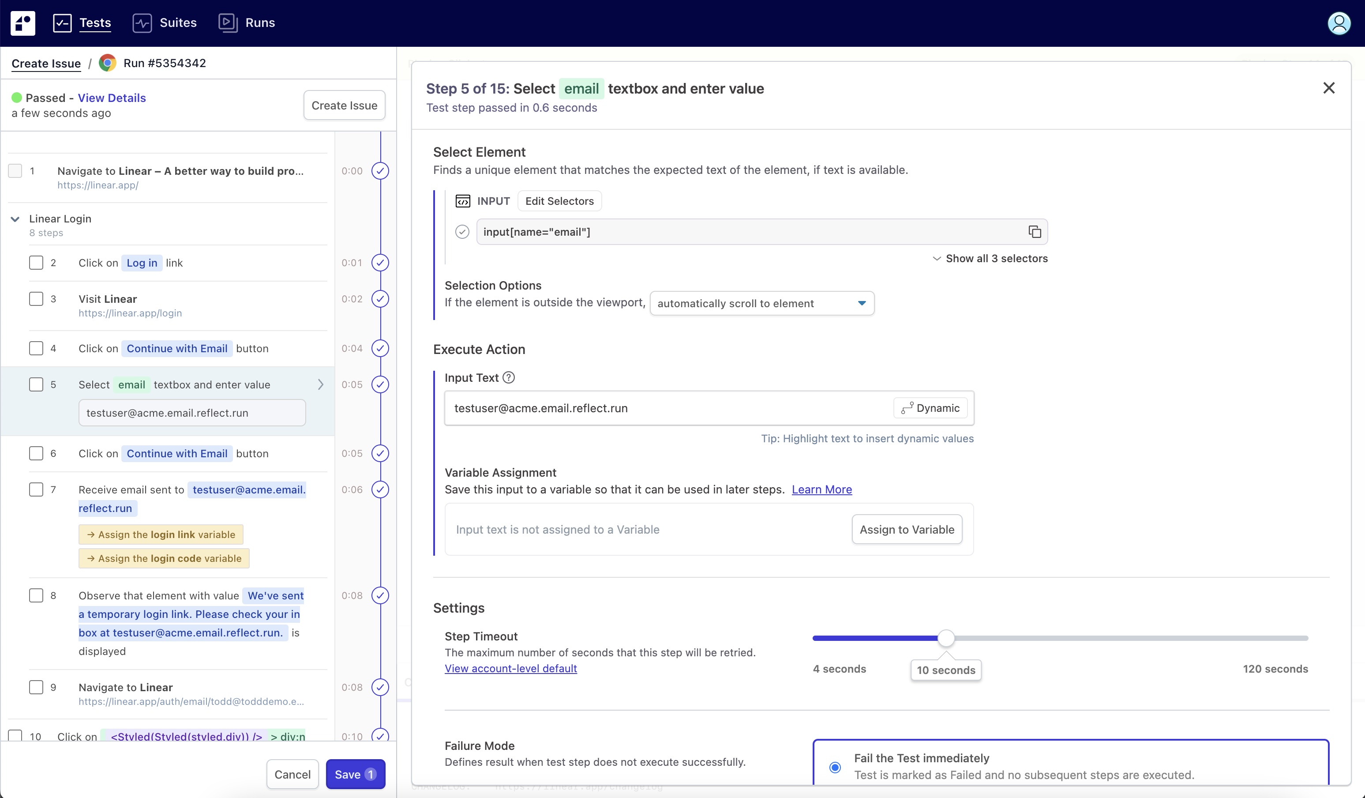
Task: Click the Chrome browser icon beside Run number
Action: (108, 63)
